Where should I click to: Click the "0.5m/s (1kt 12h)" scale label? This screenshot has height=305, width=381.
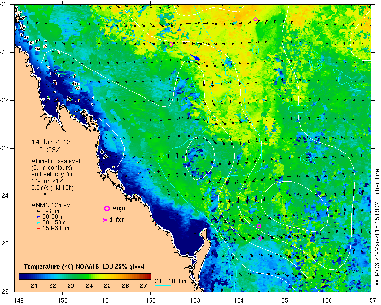point(52,188)
